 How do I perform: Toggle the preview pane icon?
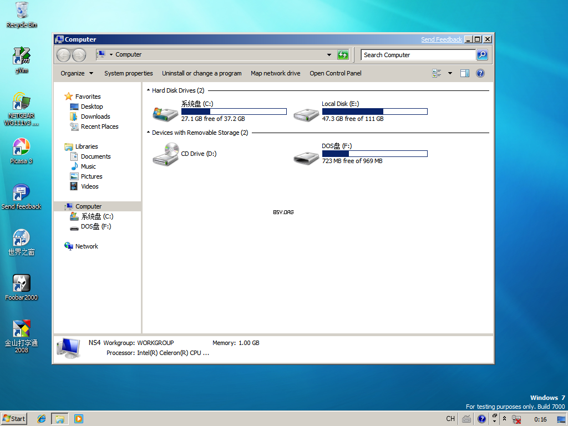465,73
